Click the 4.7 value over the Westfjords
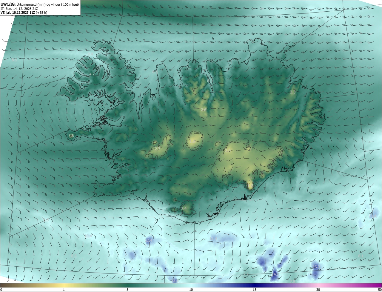 pyautogui.click(x=92, y=74)
